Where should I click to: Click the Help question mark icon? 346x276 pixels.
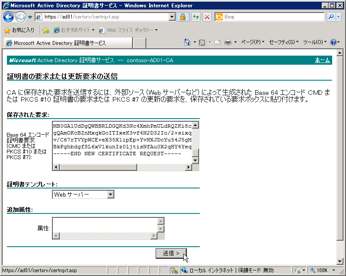[333, 42]
